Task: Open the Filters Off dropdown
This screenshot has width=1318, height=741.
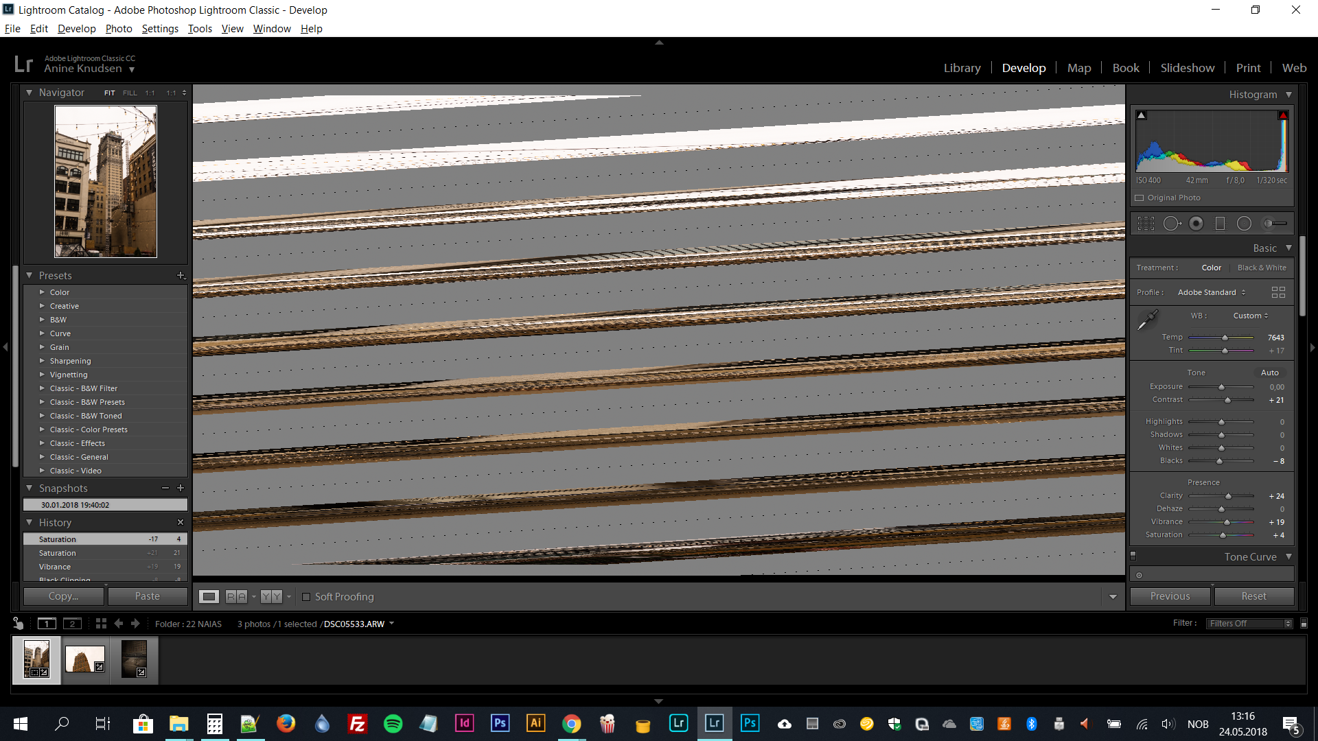Action: click(x=1250, y=624)
